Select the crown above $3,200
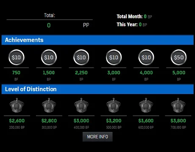 (114, 105)
